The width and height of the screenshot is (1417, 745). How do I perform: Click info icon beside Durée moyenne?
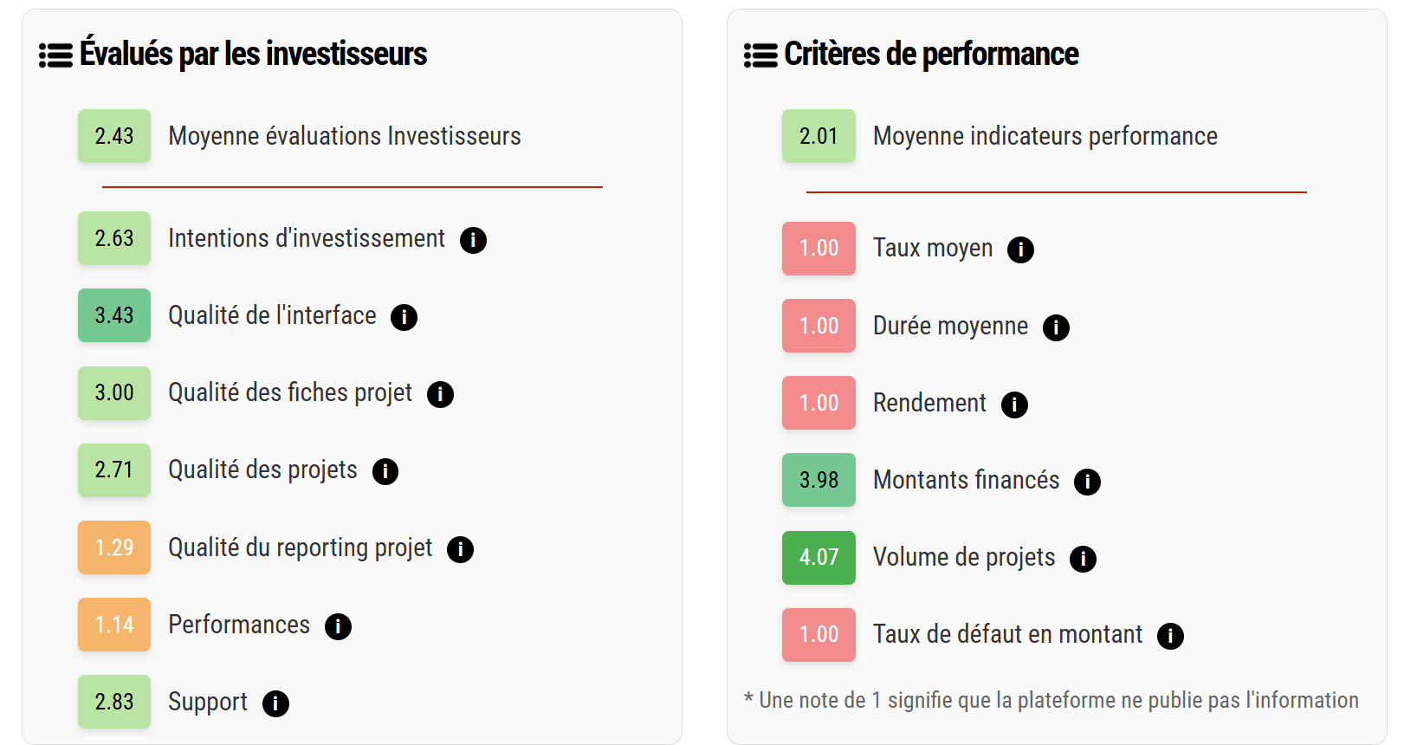(1056, 327)
